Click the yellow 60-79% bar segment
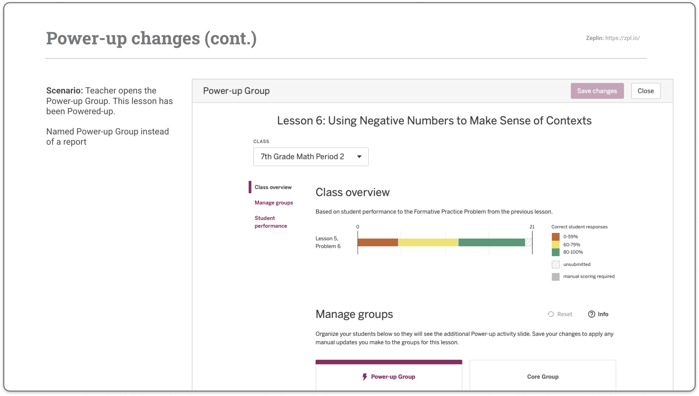The width and height of the screenshot is (699, 396). [428, 242]
